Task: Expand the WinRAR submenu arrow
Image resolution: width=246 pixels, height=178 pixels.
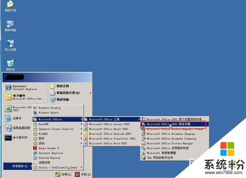Action: point(82,134)
